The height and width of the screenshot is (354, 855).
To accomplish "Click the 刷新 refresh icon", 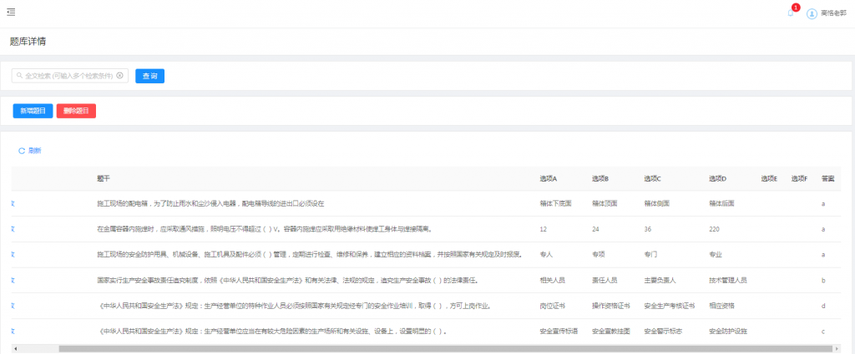I will pyautogui.click(x=22, y=151).
